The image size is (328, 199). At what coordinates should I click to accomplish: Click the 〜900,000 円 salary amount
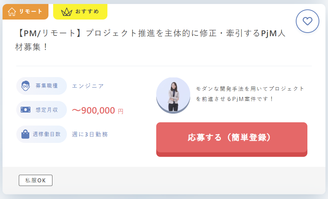pos(98,110)
